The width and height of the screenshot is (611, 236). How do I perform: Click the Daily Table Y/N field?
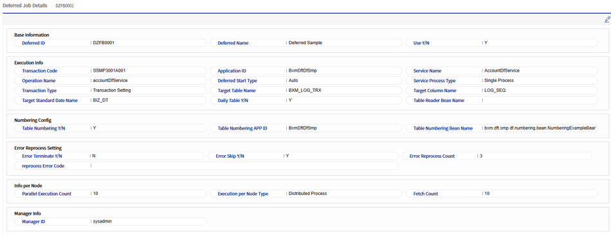point(306,100)
